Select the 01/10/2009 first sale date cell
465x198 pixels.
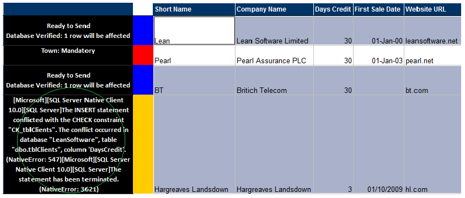click(x=378, y=144)
